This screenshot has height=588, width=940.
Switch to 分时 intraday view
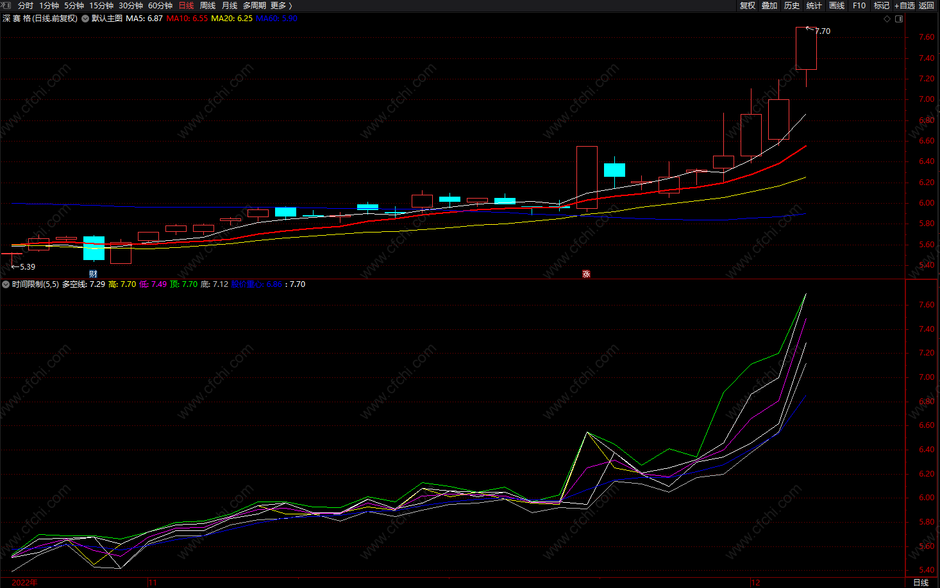click(x=26, y=5)
